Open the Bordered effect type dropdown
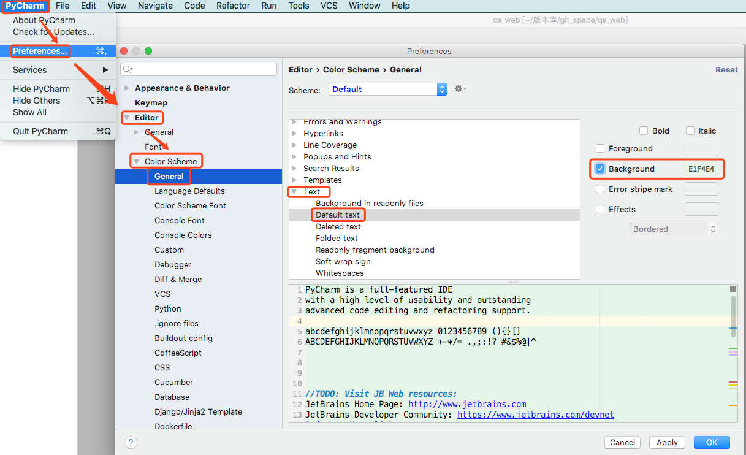 click(674, 229)
